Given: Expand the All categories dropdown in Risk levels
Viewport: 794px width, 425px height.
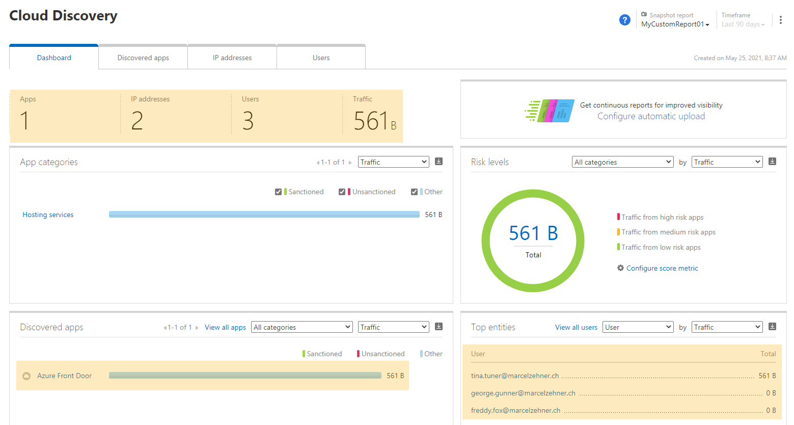Looking at the screenshot, I should pyautogui.click(x=622, y=162).
